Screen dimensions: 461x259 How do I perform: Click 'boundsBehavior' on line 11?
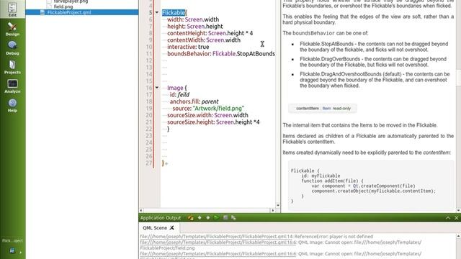[189, 54]
